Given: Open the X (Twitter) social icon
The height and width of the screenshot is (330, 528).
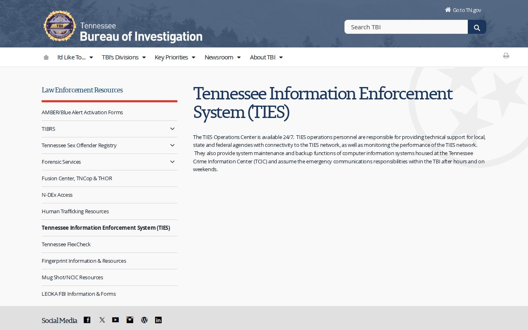Looking at the screenshot, I should 102,320.
